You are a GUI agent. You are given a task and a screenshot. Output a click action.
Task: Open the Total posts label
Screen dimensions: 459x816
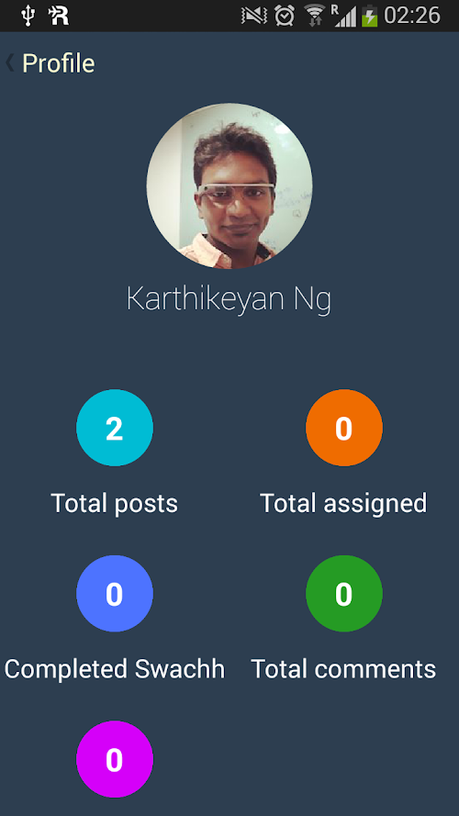pos(115,503)
